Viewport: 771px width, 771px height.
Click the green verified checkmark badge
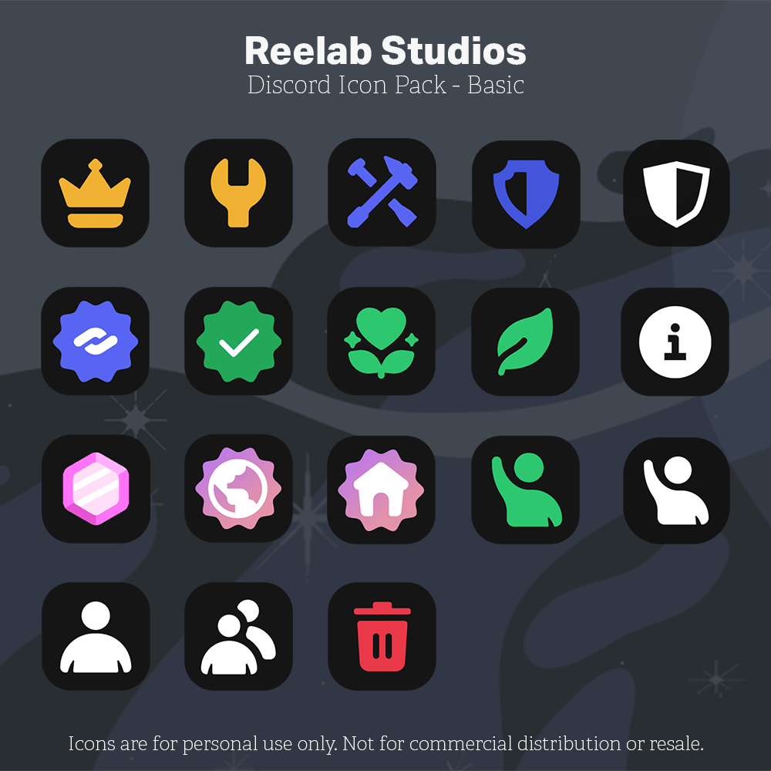click(238, 342)
